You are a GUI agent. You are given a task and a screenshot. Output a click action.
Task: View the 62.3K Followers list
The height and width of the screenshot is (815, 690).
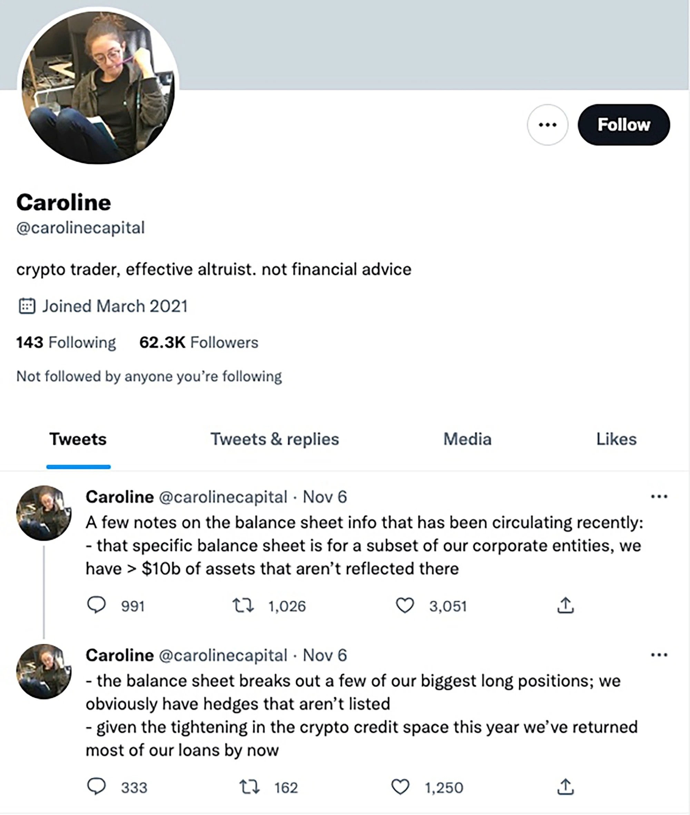(199, 342)
